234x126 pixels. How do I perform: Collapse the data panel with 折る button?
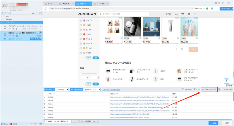[x=230, y=86]
